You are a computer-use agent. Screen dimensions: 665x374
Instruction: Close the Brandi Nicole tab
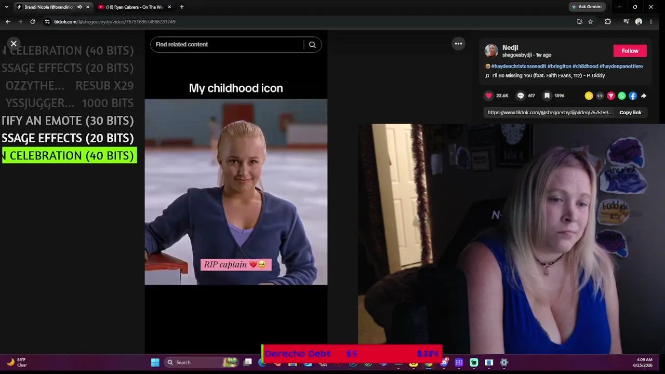tap(87, 7)
